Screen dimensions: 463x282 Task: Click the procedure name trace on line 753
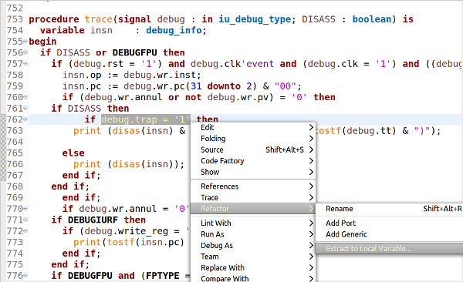click(x=98, y=19)
